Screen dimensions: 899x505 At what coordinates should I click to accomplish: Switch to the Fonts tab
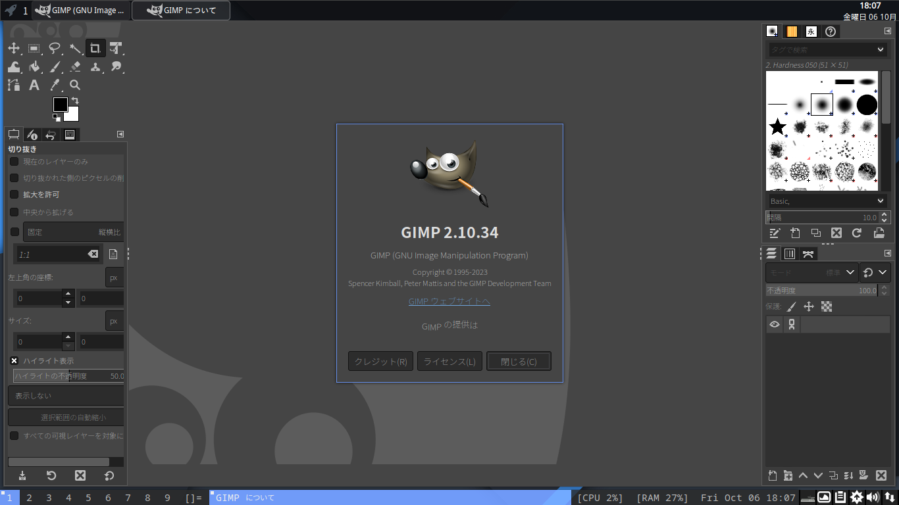(811, 31)
